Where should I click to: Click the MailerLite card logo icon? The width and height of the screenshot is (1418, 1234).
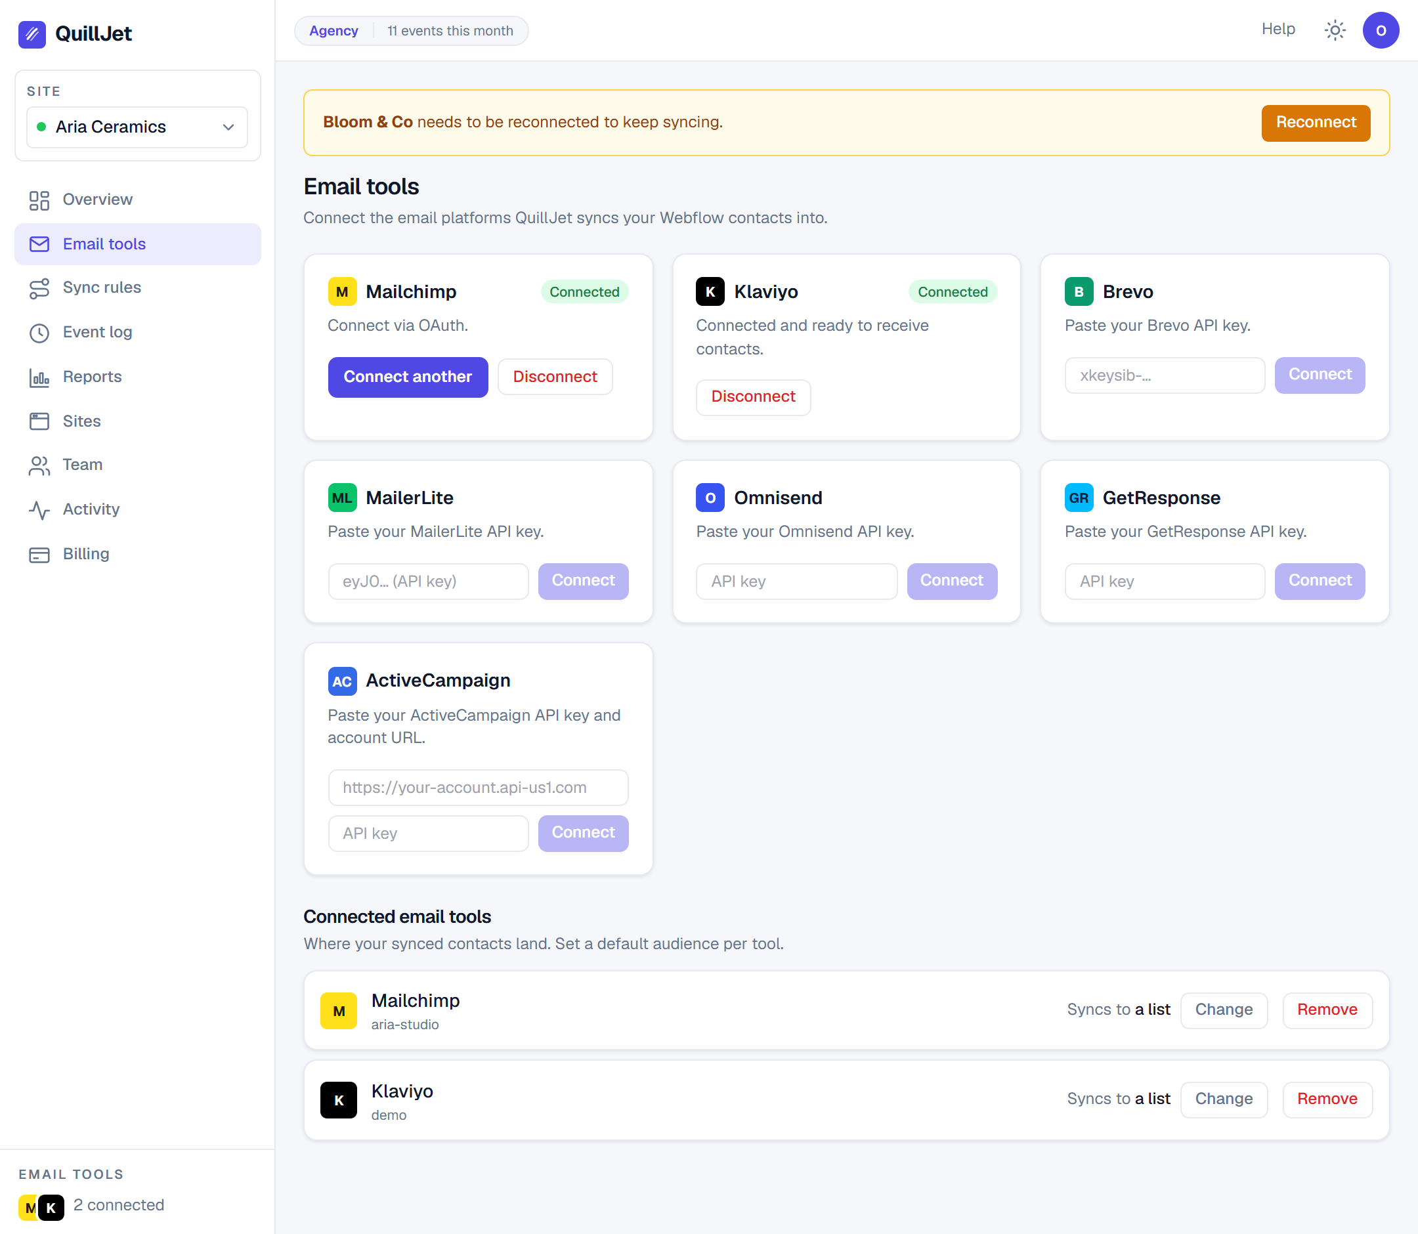[x=342, y=497]
